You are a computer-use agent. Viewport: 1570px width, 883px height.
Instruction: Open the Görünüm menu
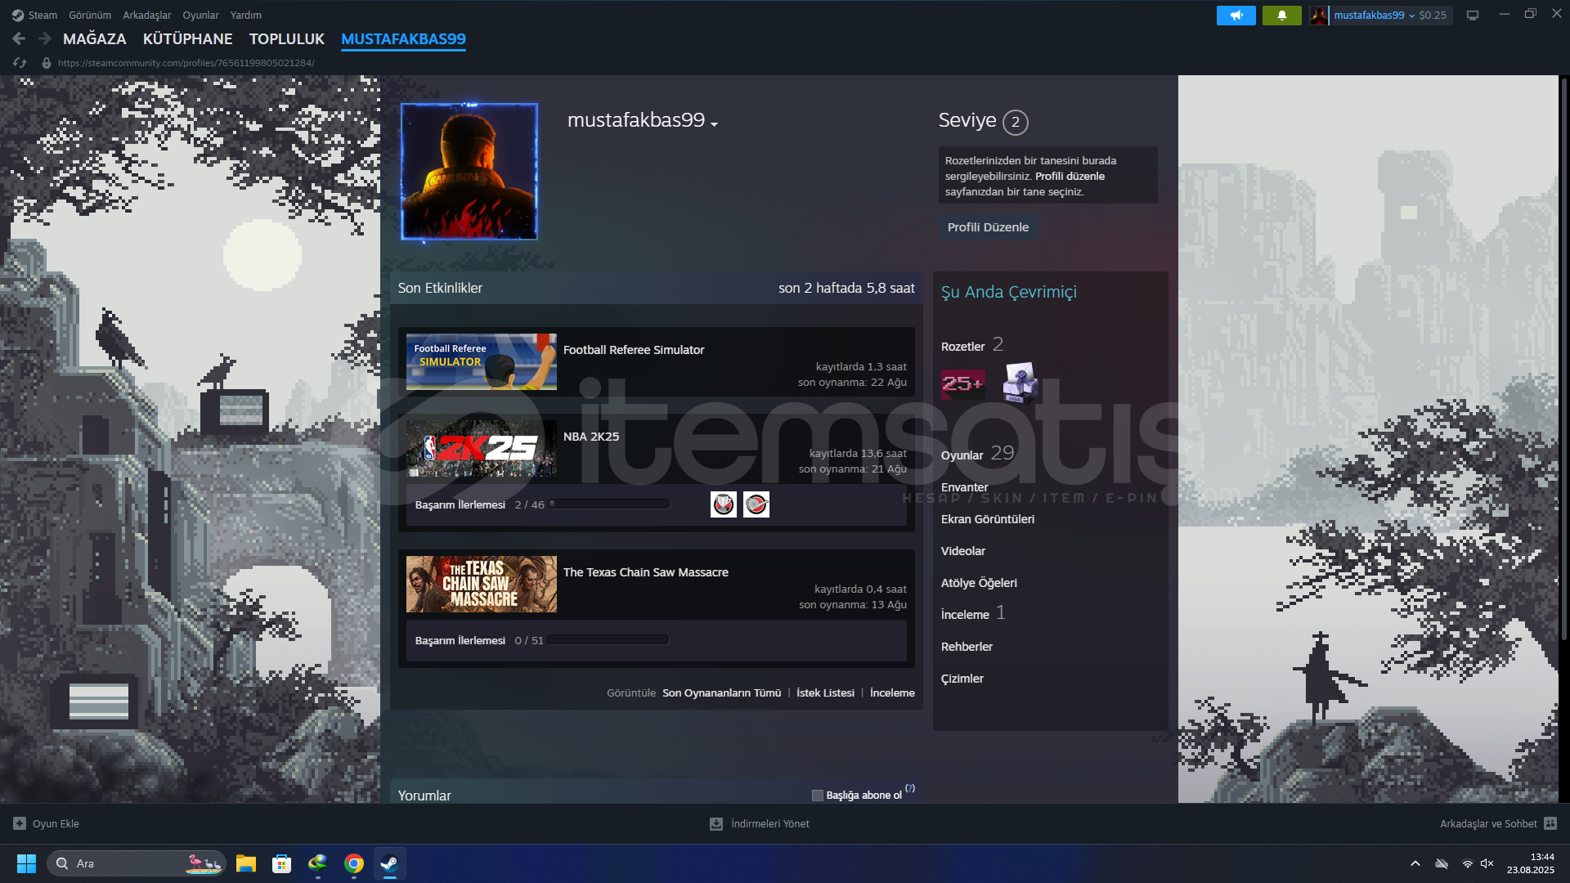90,15
